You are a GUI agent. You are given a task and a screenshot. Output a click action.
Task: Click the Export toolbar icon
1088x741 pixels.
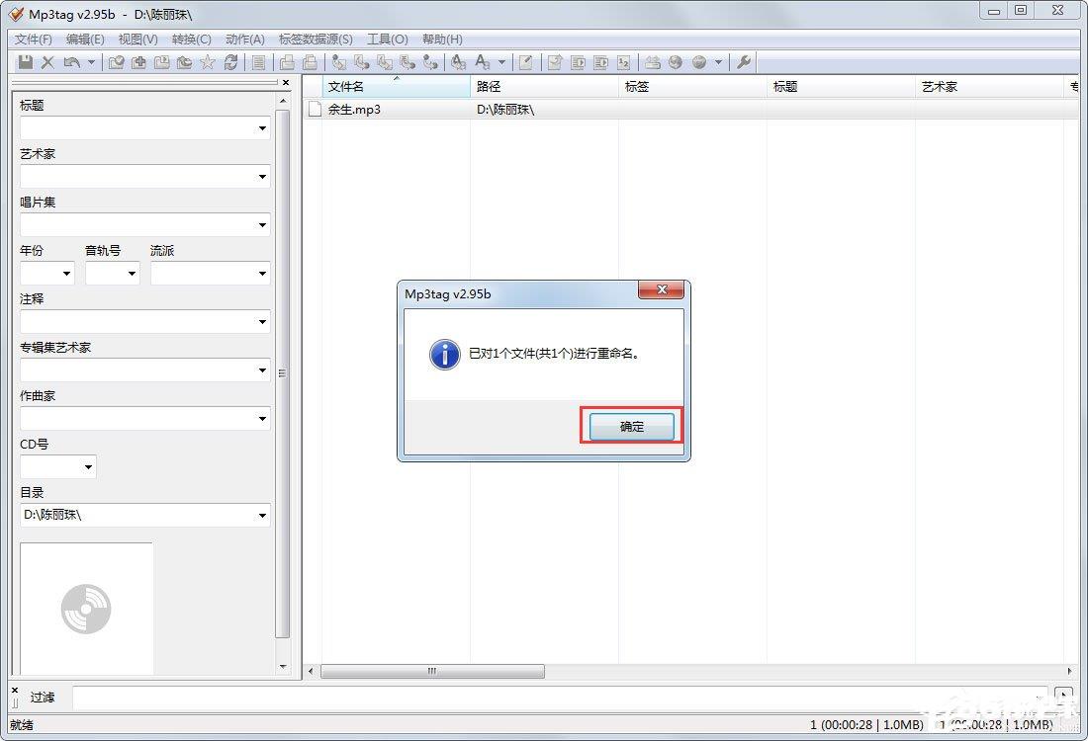[555, 62]
